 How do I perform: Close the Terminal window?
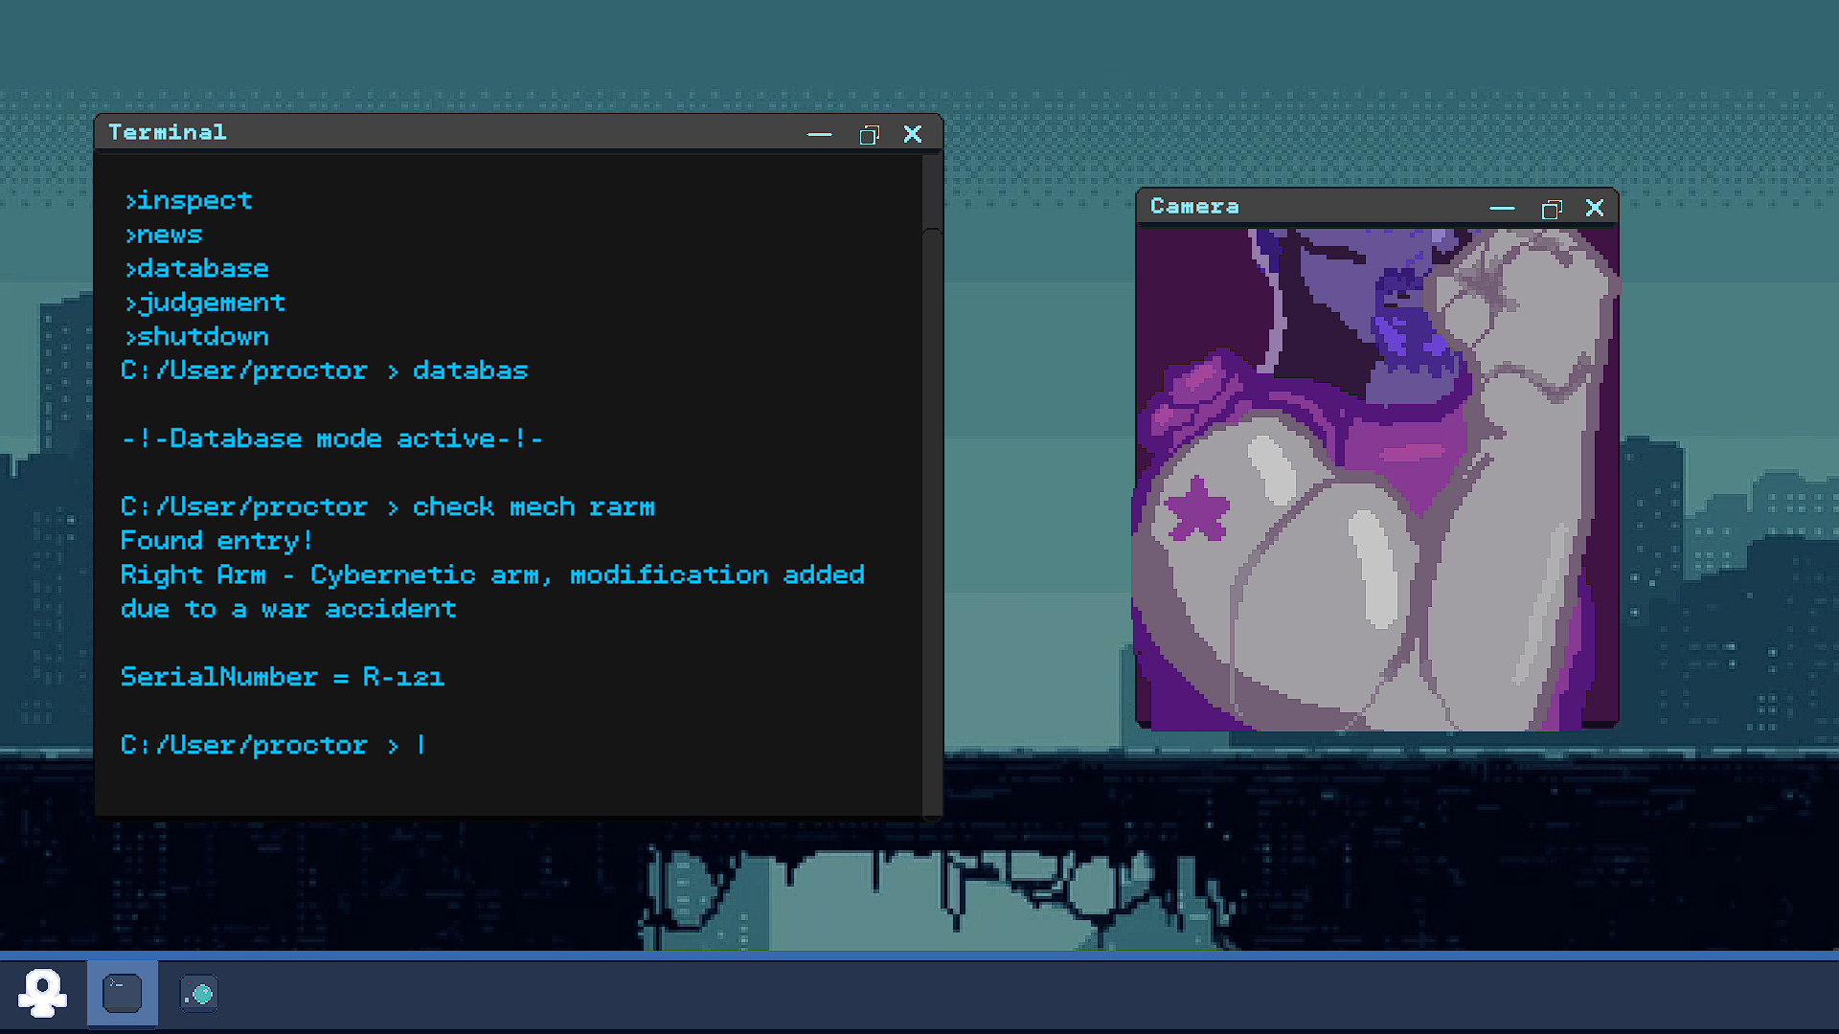tap(913, 134)
